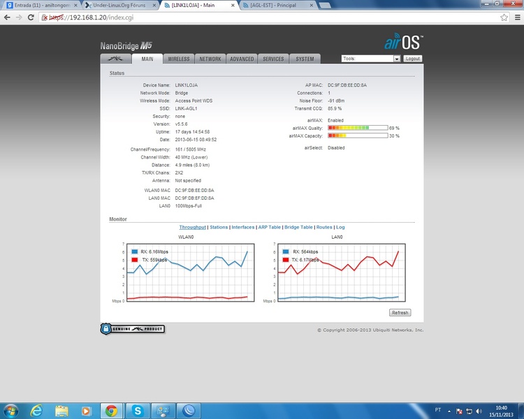This screenshot has width=524, height=419.
Task: Click the airOS logo
Action: point(404,42)
